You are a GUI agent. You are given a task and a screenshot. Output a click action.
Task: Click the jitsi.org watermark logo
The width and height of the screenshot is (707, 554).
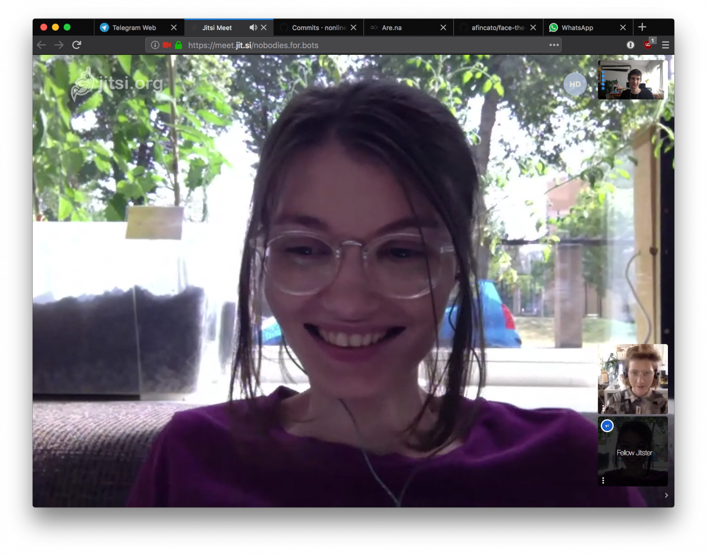coord(117,84)
